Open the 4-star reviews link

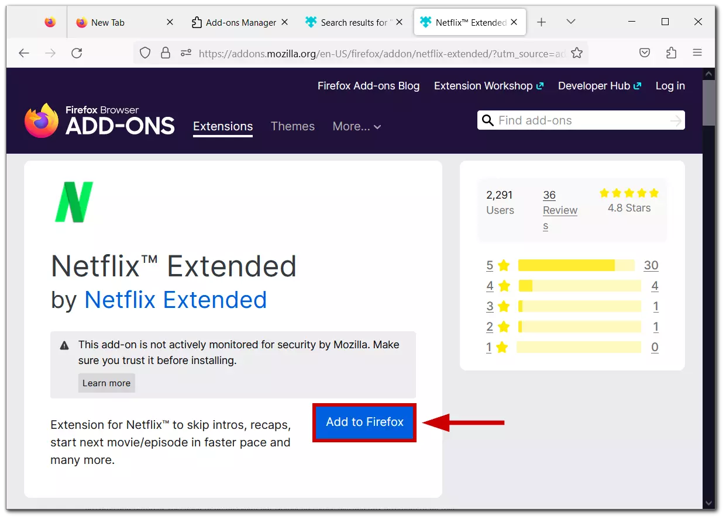point(498,286)
